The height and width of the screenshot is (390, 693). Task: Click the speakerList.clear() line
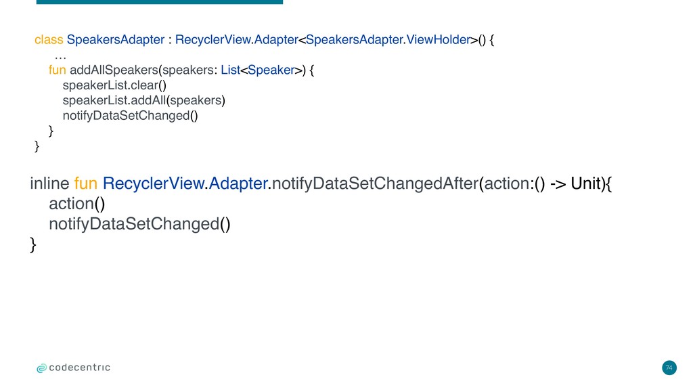114,85
